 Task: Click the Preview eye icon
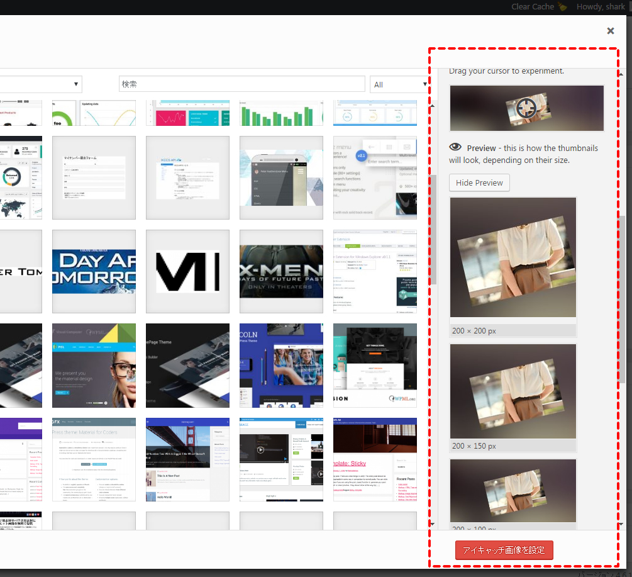[x=455, y=147]
